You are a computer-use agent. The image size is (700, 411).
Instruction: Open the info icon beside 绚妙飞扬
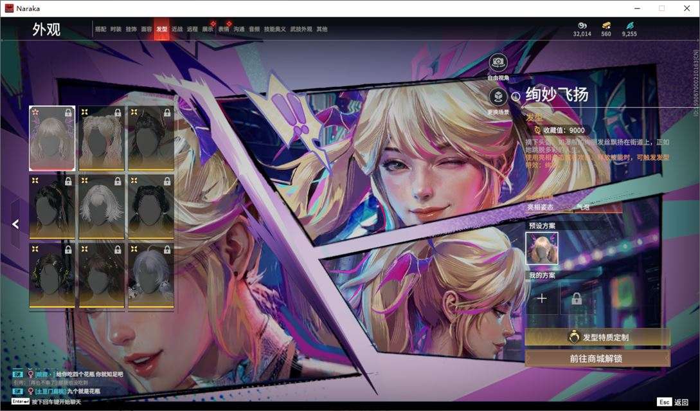516,96
